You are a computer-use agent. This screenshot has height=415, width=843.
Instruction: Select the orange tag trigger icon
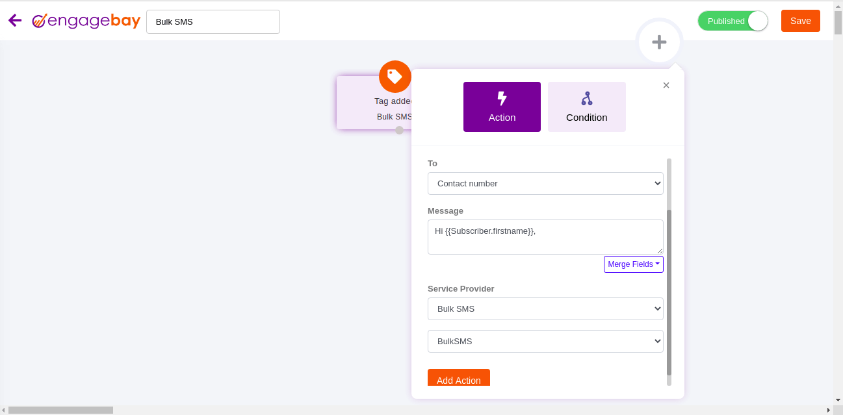tap(395, 77)
